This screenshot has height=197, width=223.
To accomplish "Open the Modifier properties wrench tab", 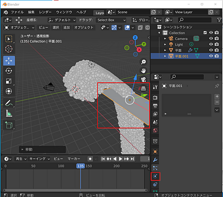I will (x=155, y=160).
